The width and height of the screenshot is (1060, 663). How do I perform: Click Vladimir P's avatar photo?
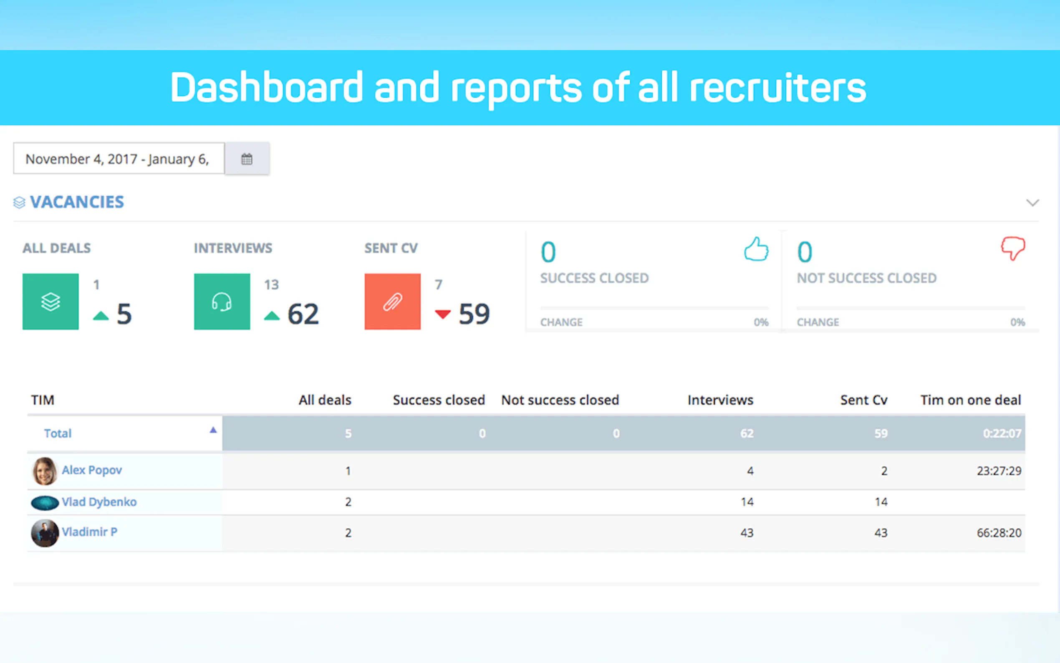[x=45, y=533]
